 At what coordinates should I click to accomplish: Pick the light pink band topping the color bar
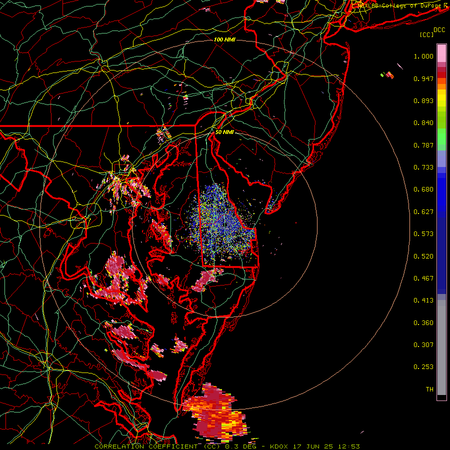441,53
